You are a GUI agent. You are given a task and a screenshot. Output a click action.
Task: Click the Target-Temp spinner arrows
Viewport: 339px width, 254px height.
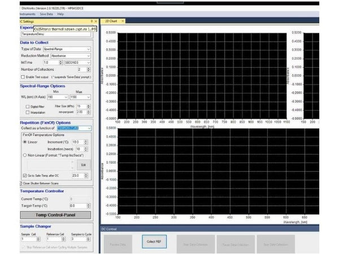pos(89,205)
